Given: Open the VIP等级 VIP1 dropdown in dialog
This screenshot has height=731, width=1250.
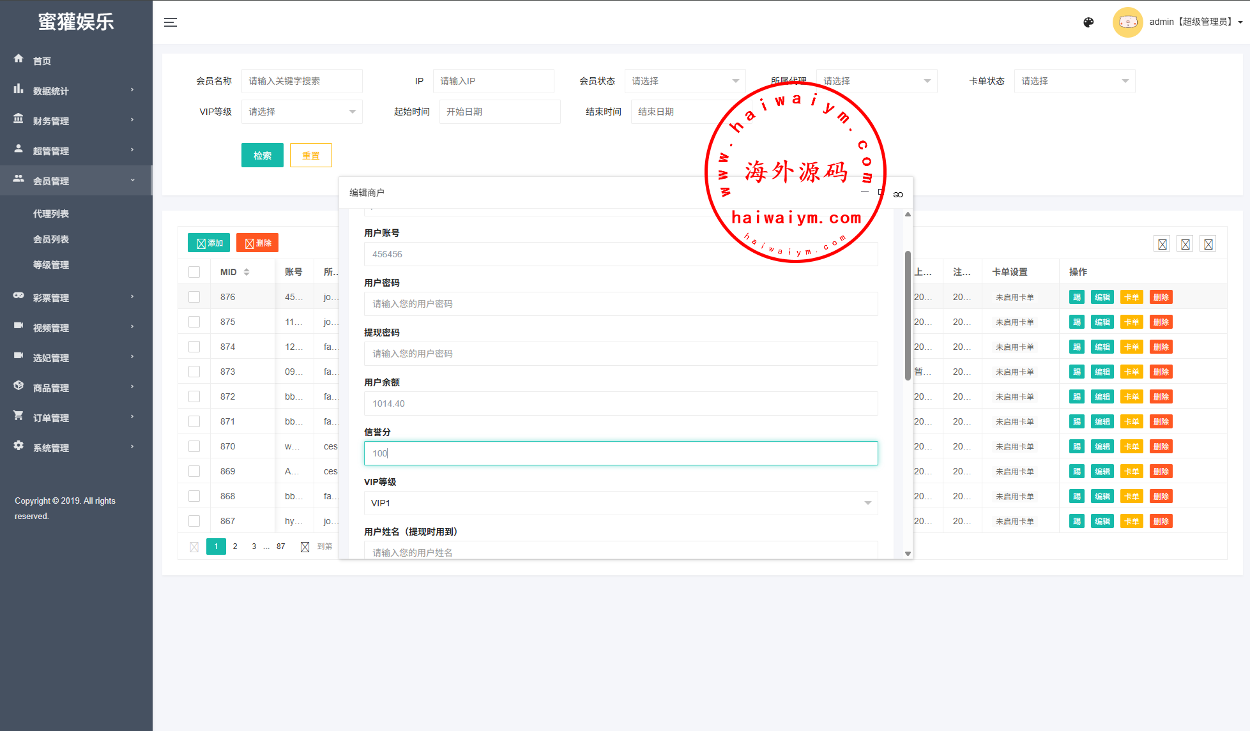Looking at the screenshot, I should click(x=620, y=503).
